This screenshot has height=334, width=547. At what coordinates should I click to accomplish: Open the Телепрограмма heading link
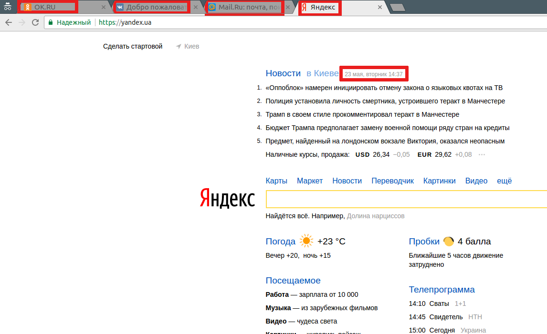point(442,289)
